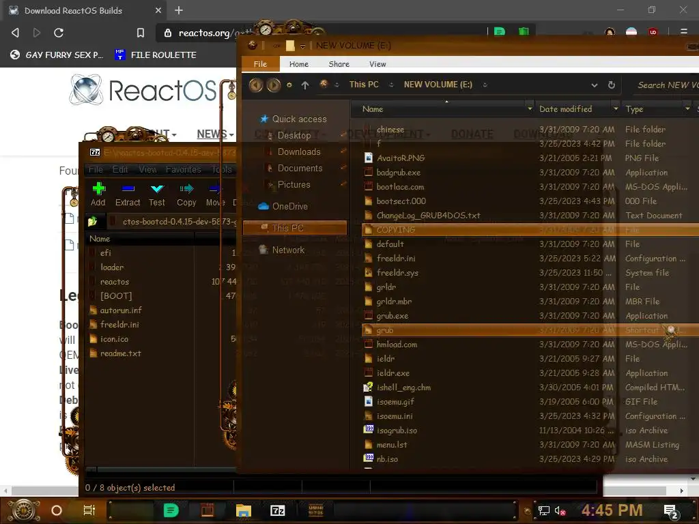The width and height of the screenshot is (699, 524).
Task: Open the FILE ROULETTE bookmark
Action: (156, 55)
